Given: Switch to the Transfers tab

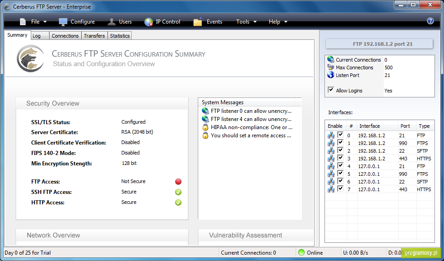Looking at the screenshot, I should [x=94, y=36].
